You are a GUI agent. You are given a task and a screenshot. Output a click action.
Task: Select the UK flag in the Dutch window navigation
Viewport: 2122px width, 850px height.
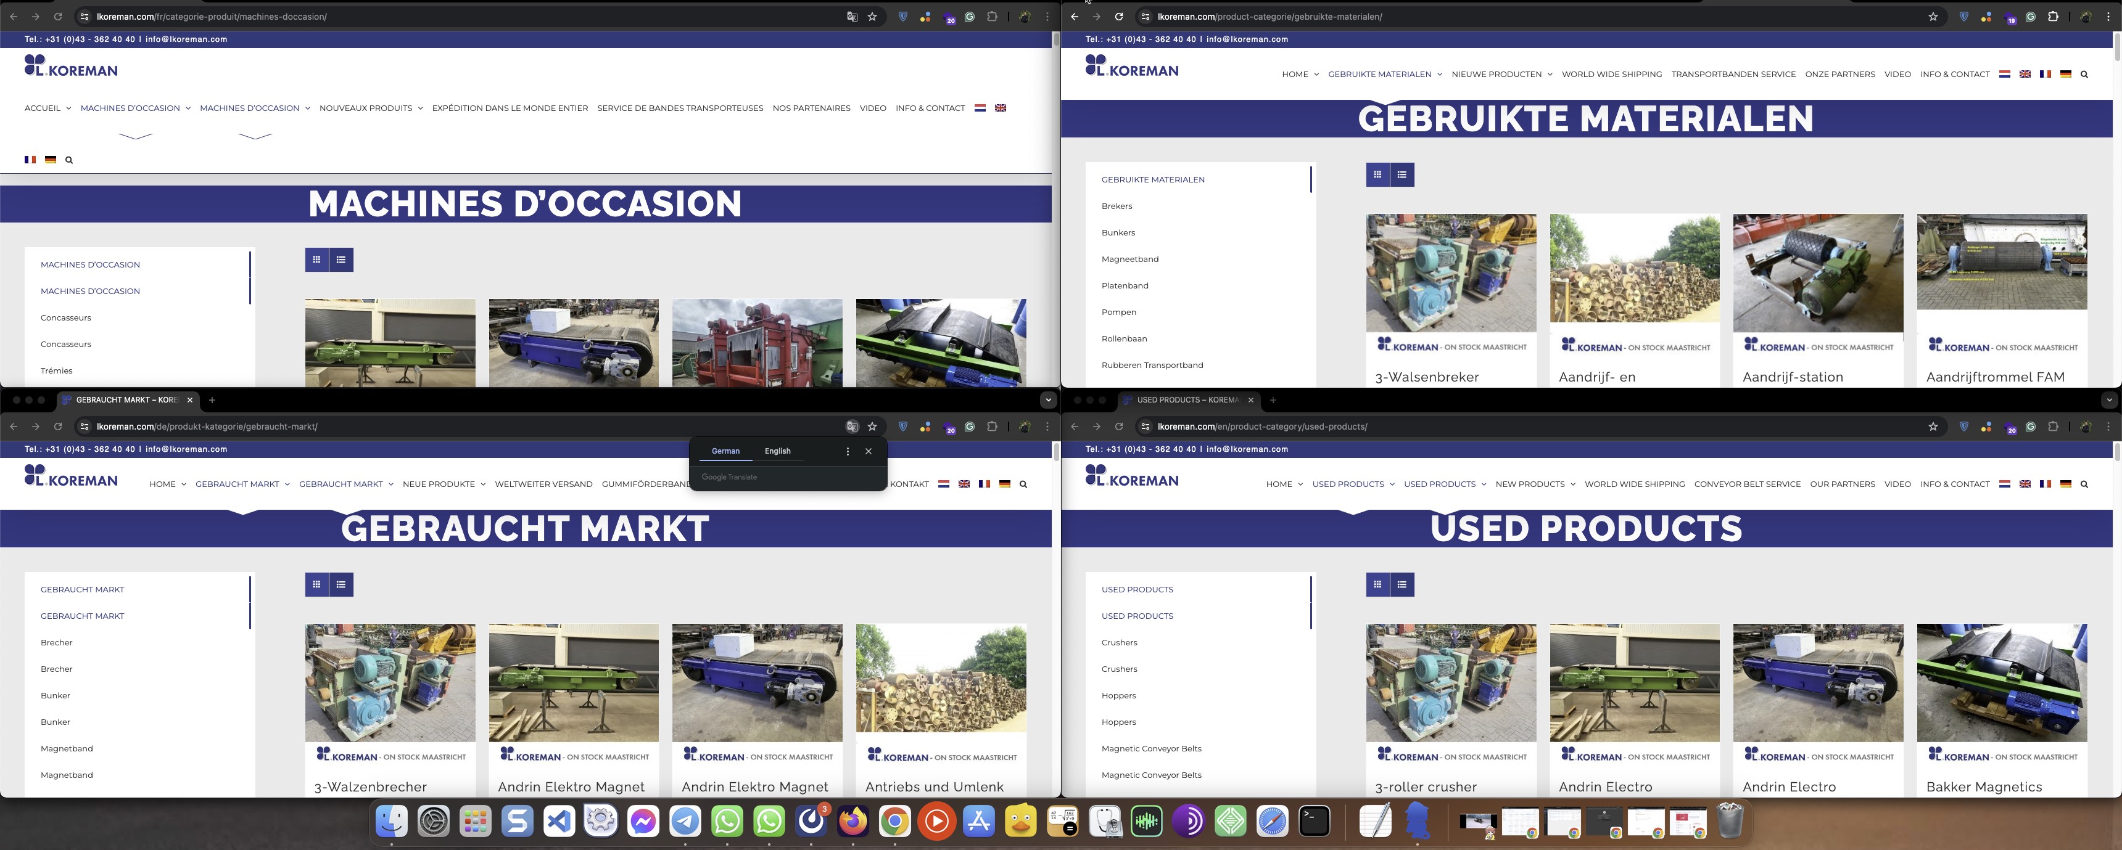click(x=2025, y=74)
